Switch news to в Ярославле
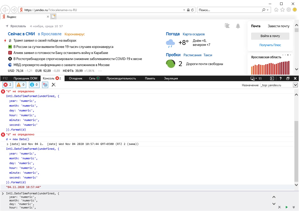Viewport: 299px width, 211px height. (50, 34)
